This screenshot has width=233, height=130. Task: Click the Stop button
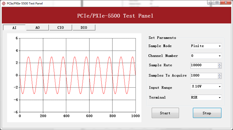[207, 113]
